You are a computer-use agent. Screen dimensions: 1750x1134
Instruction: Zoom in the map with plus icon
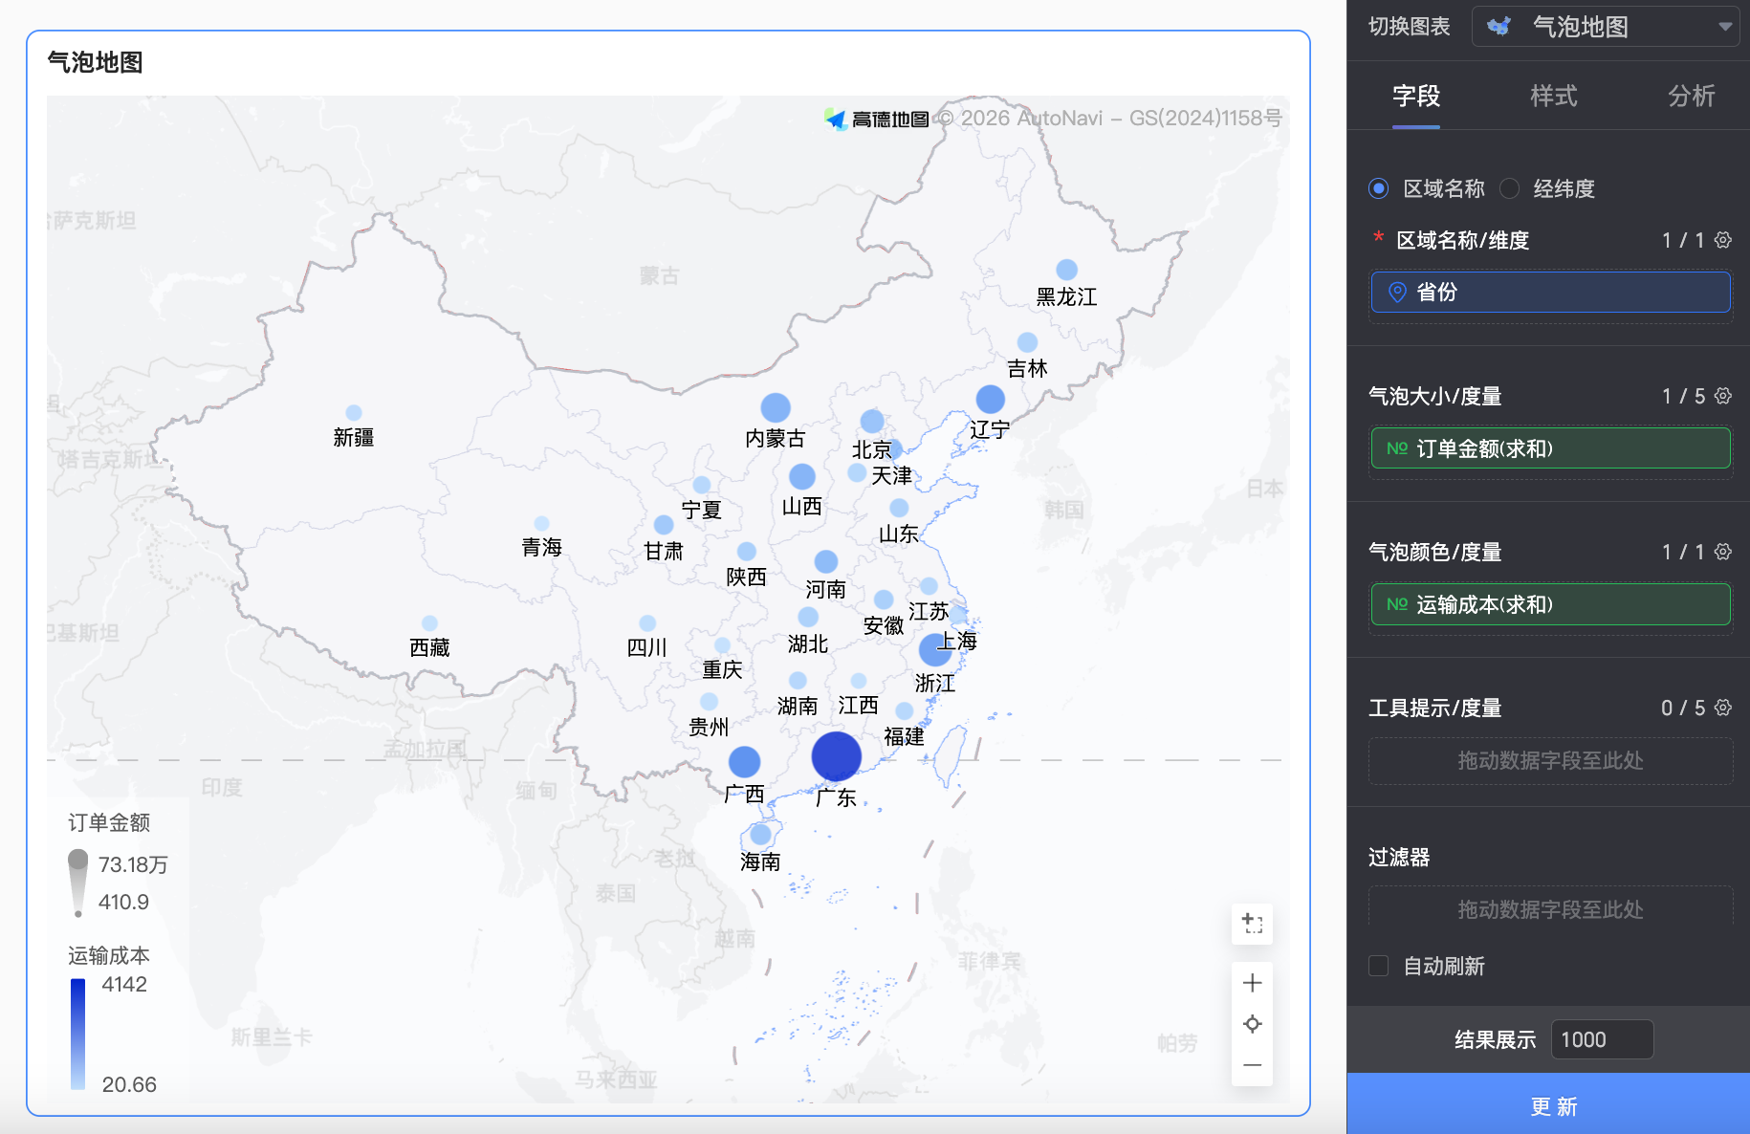pos(1252,983)
